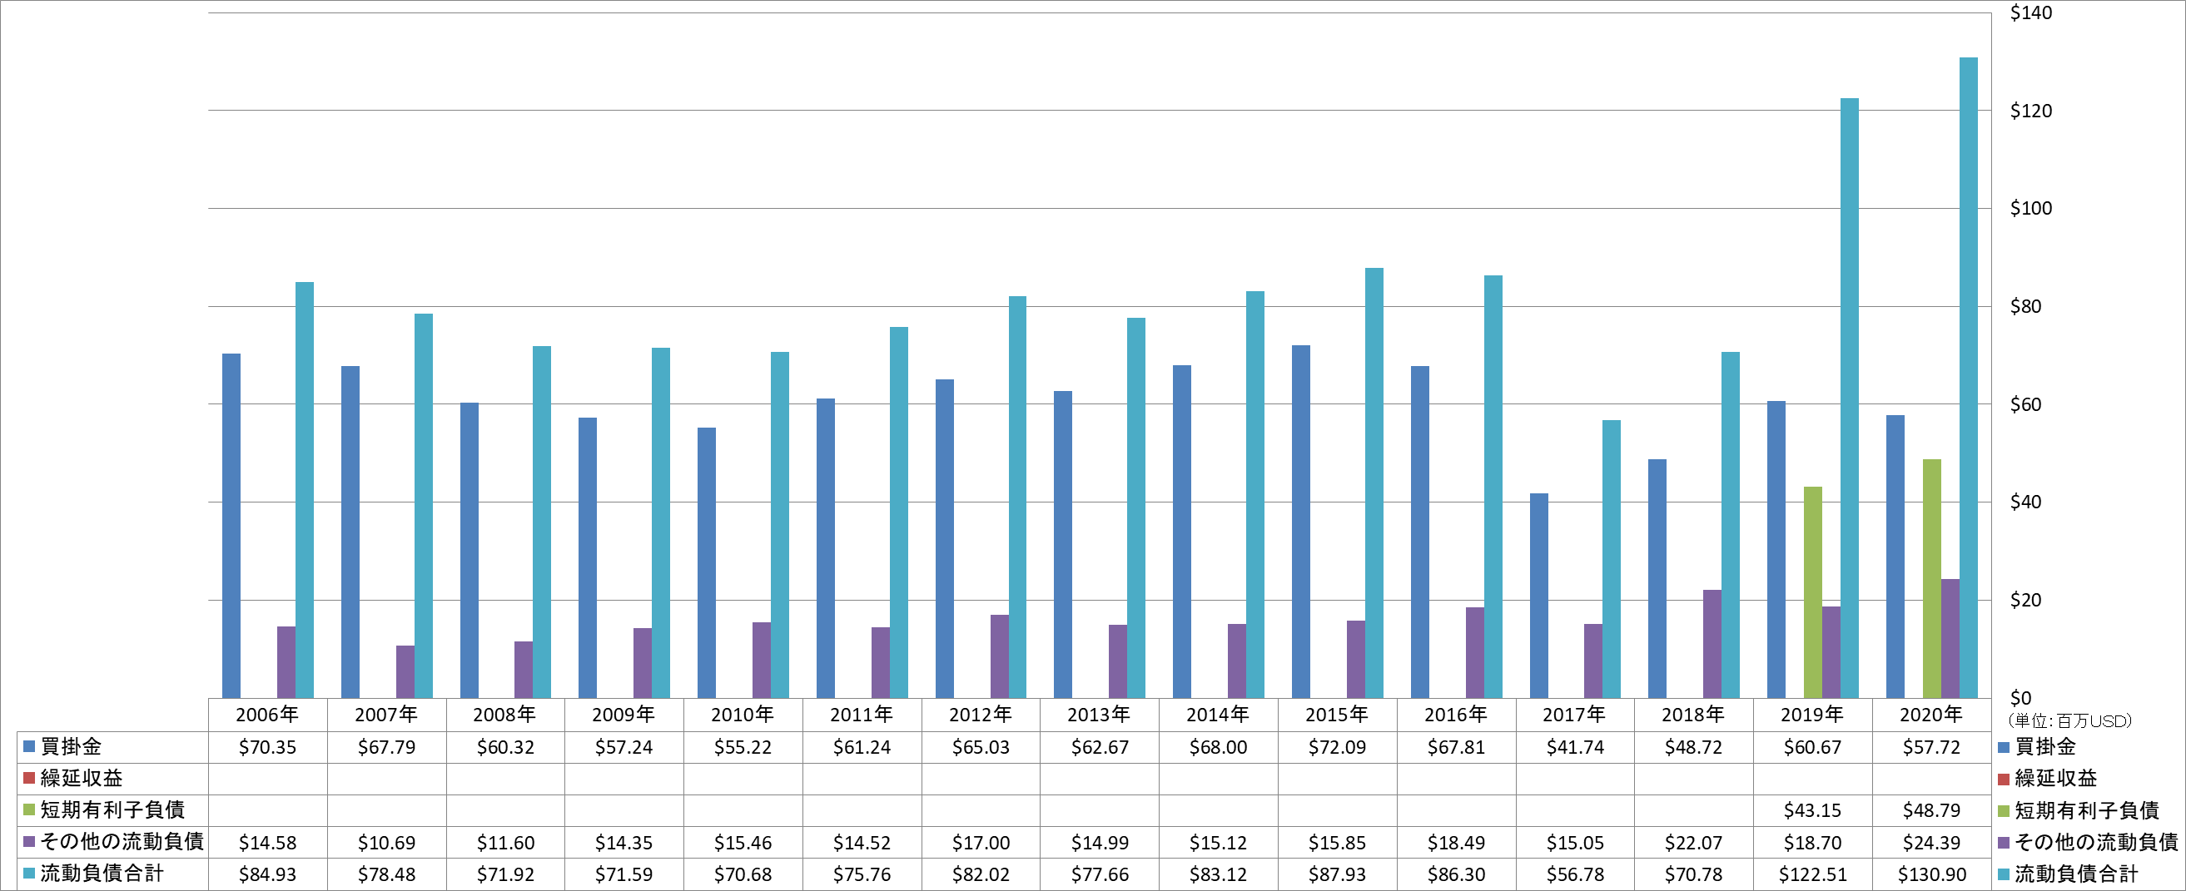Click the 流動負債合計 teal swatch on left
Viewport: 2186px width, 891px height.
point(29,874)
